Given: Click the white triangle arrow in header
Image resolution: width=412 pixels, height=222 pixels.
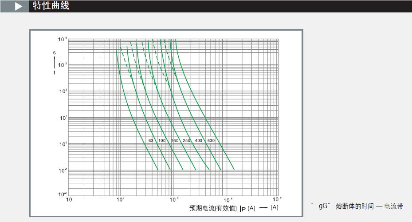Looking at the screenshot, I should (x=18, y=6).
